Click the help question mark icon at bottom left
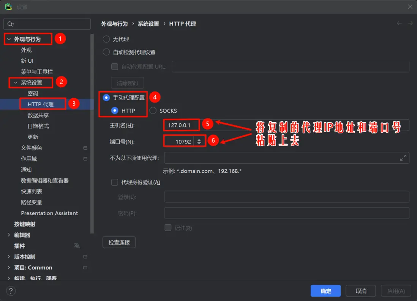 click(x=11, y=291)
